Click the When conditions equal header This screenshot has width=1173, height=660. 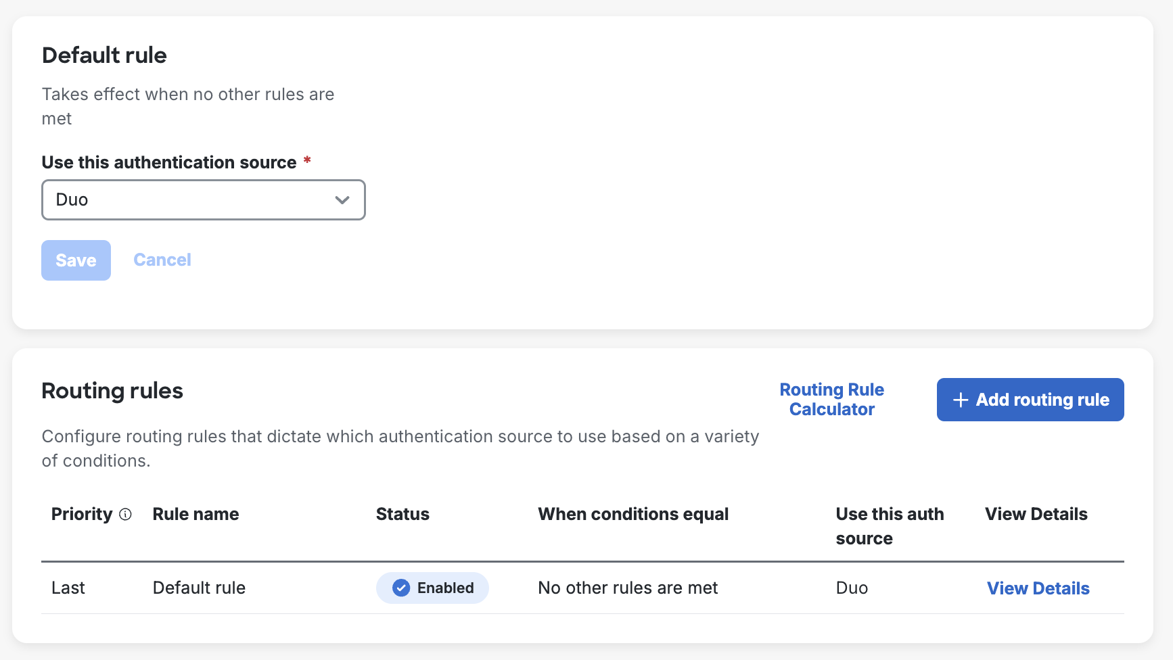coord(633,515)
